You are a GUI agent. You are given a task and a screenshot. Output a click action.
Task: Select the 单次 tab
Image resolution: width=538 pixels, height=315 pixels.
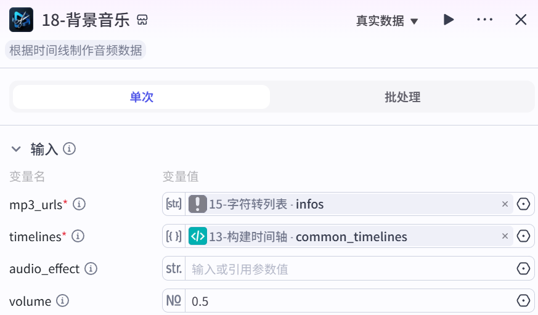(141, 97)
